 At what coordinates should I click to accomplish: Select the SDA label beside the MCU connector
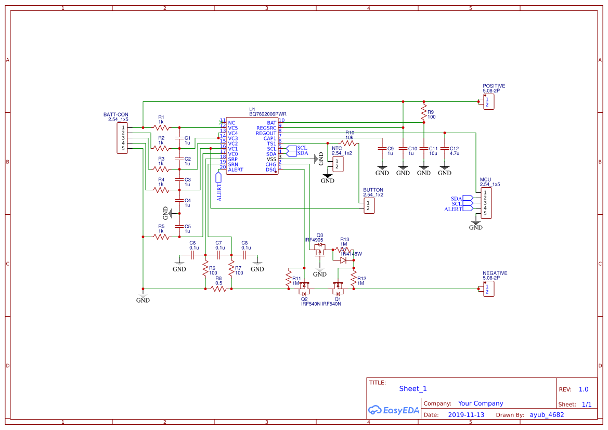click(x=455, y=198)
